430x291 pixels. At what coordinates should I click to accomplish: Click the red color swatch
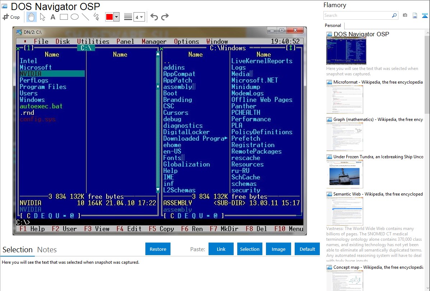click(109, 17)
